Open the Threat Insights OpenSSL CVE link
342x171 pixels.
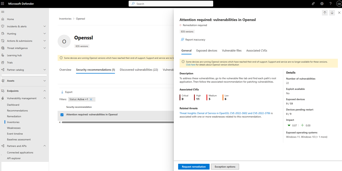click(225, 113)
